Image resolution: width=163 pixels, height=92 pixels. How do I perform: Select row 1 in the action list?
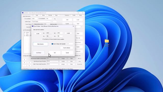coord(28,34)
